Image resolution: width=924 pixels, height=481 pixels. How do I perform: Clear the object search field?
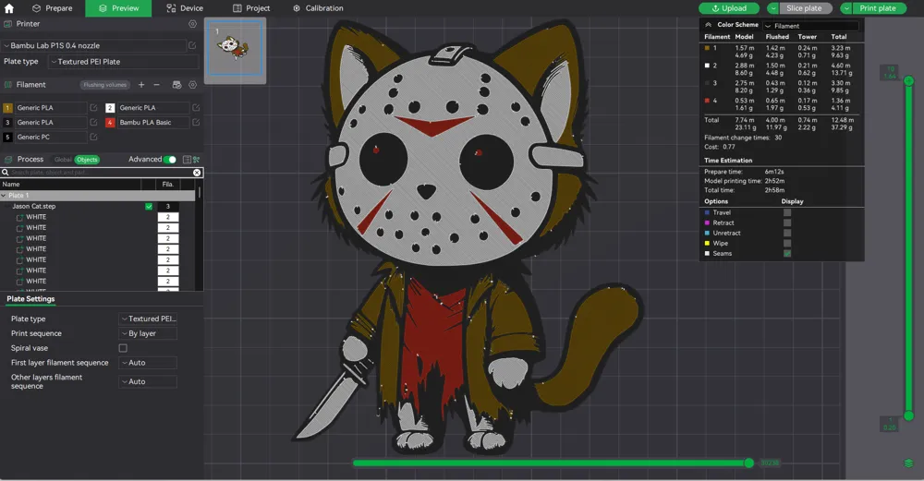tap(197, 173)
